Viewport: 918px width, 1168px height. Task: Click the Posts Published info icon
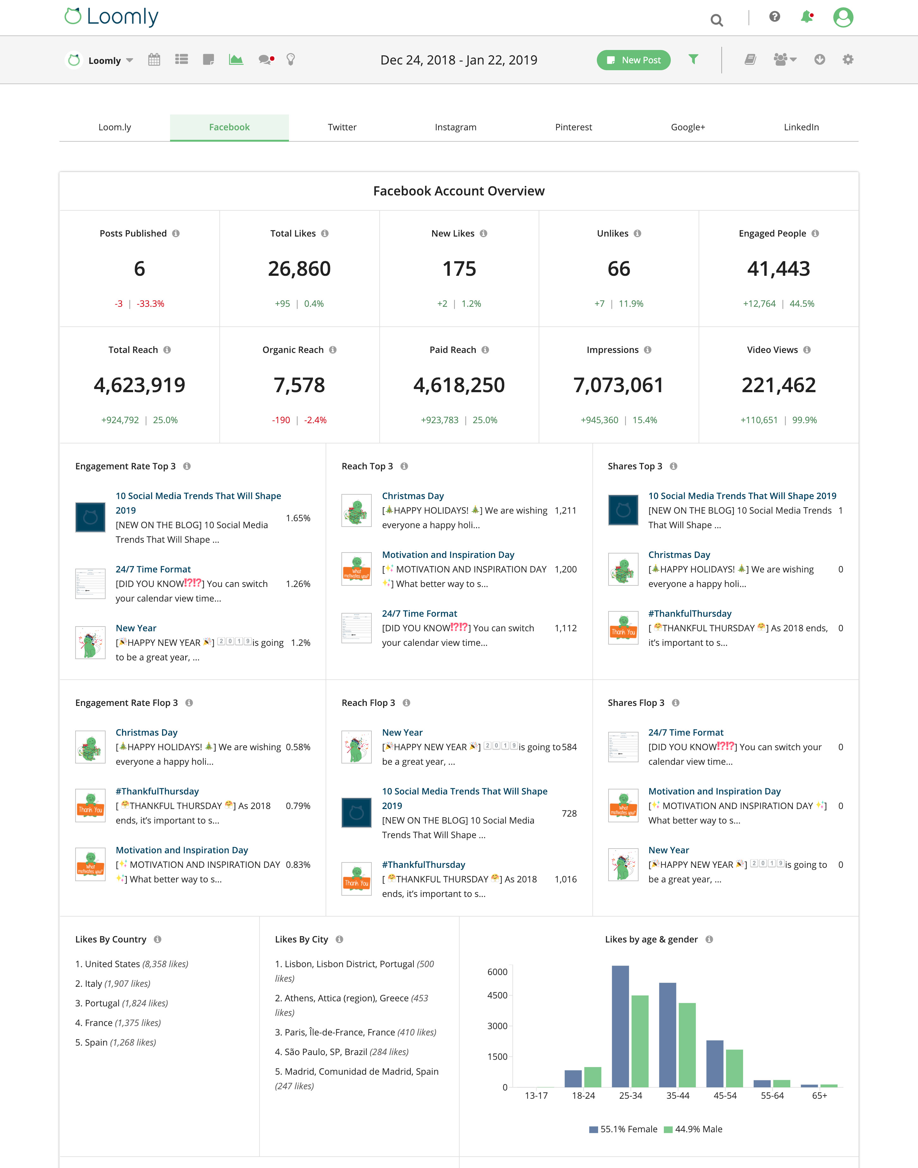coord(176,233)
